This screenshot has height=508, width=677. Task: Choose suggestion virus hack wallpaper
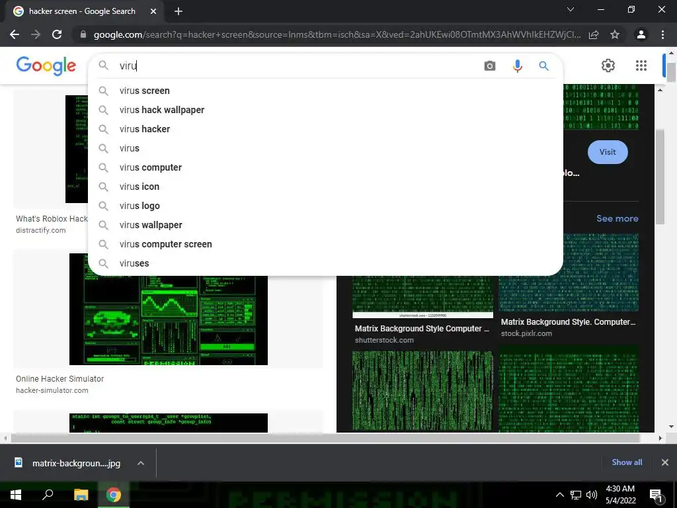point(325,110)
